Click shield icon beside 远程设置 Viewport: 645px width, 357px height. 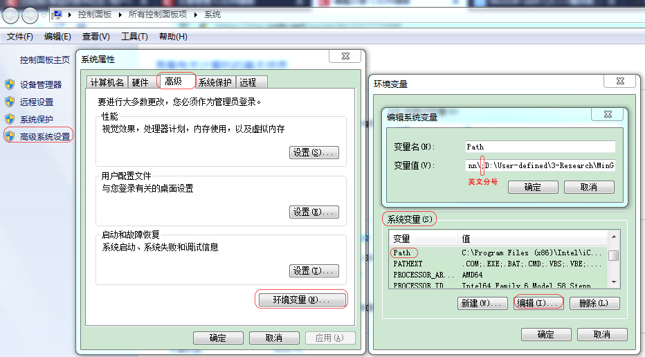[10, 102]
